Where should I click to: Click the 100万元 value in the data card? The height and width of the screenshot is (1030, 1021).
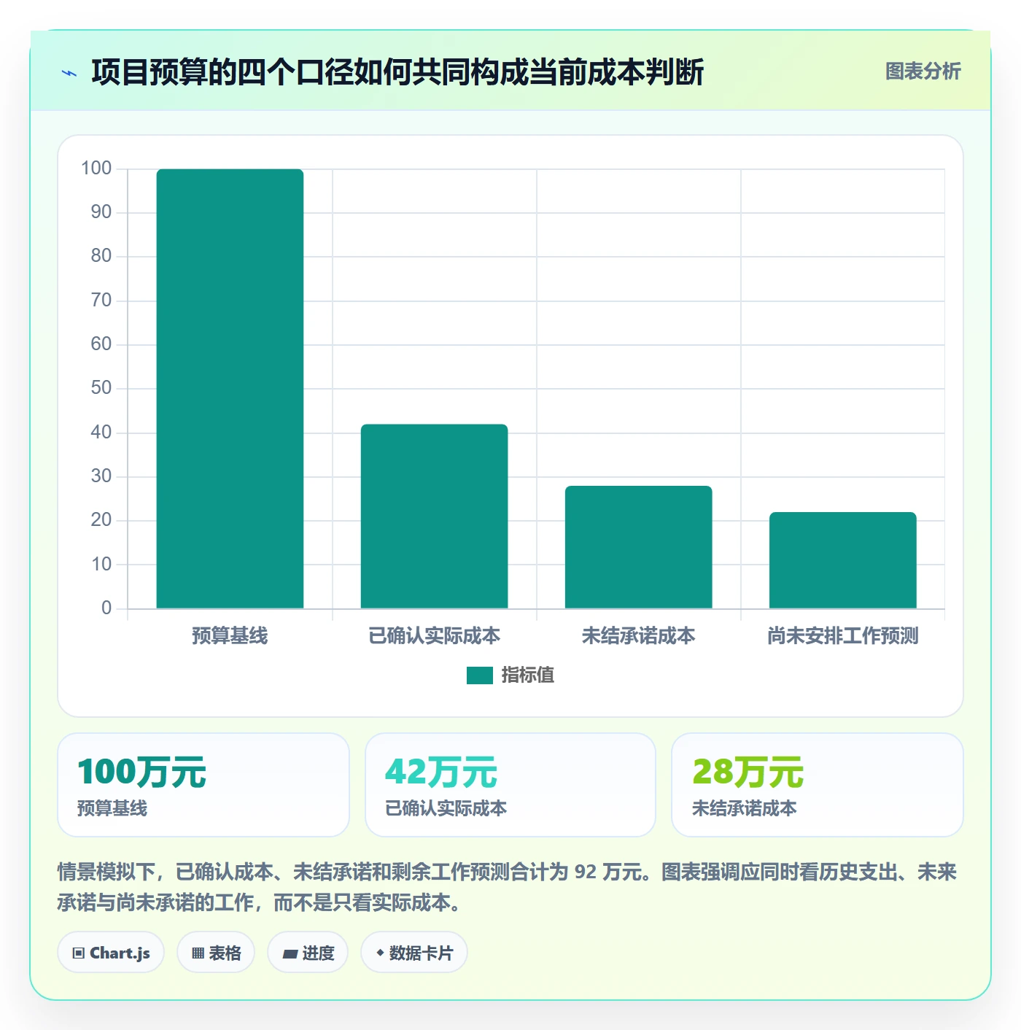pyautogui.click(x=142, y=772)
